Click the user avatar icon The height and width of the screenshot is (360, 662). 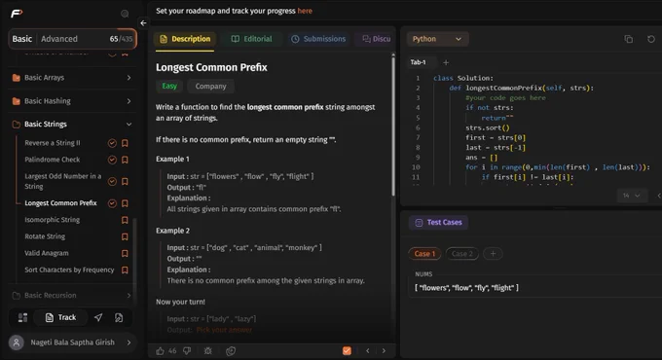17,342
